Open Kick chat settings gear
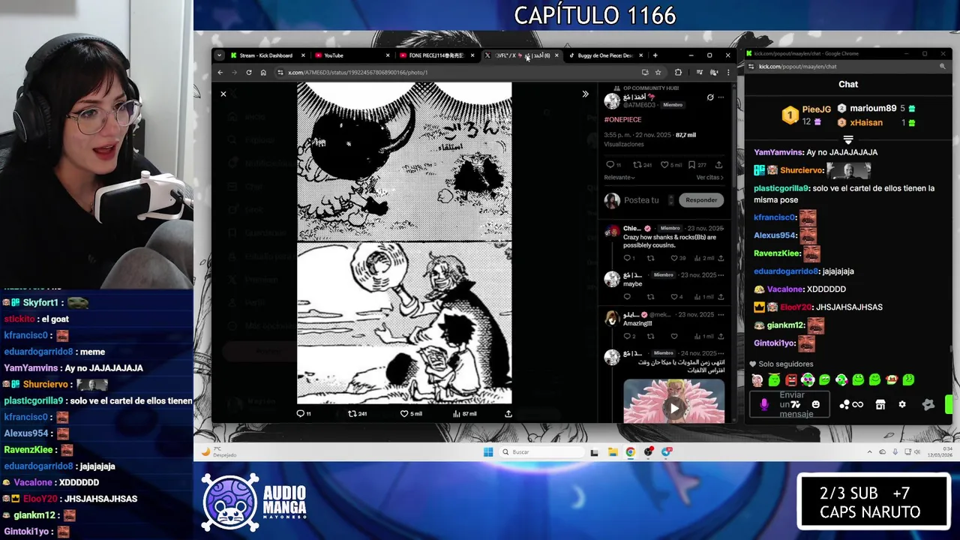960x540 pixels. coord(902,404)
